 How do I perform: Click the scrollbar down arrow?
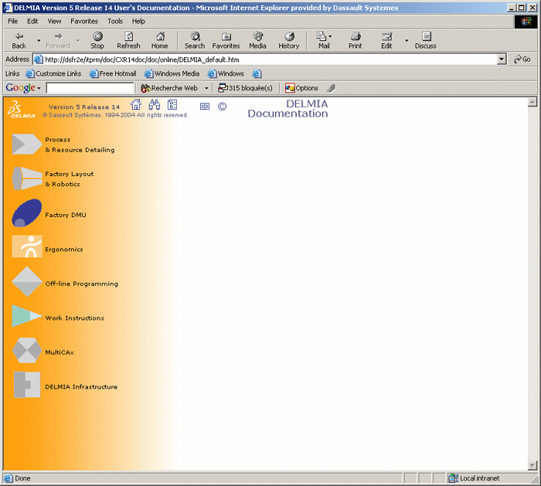coord(532,466)
